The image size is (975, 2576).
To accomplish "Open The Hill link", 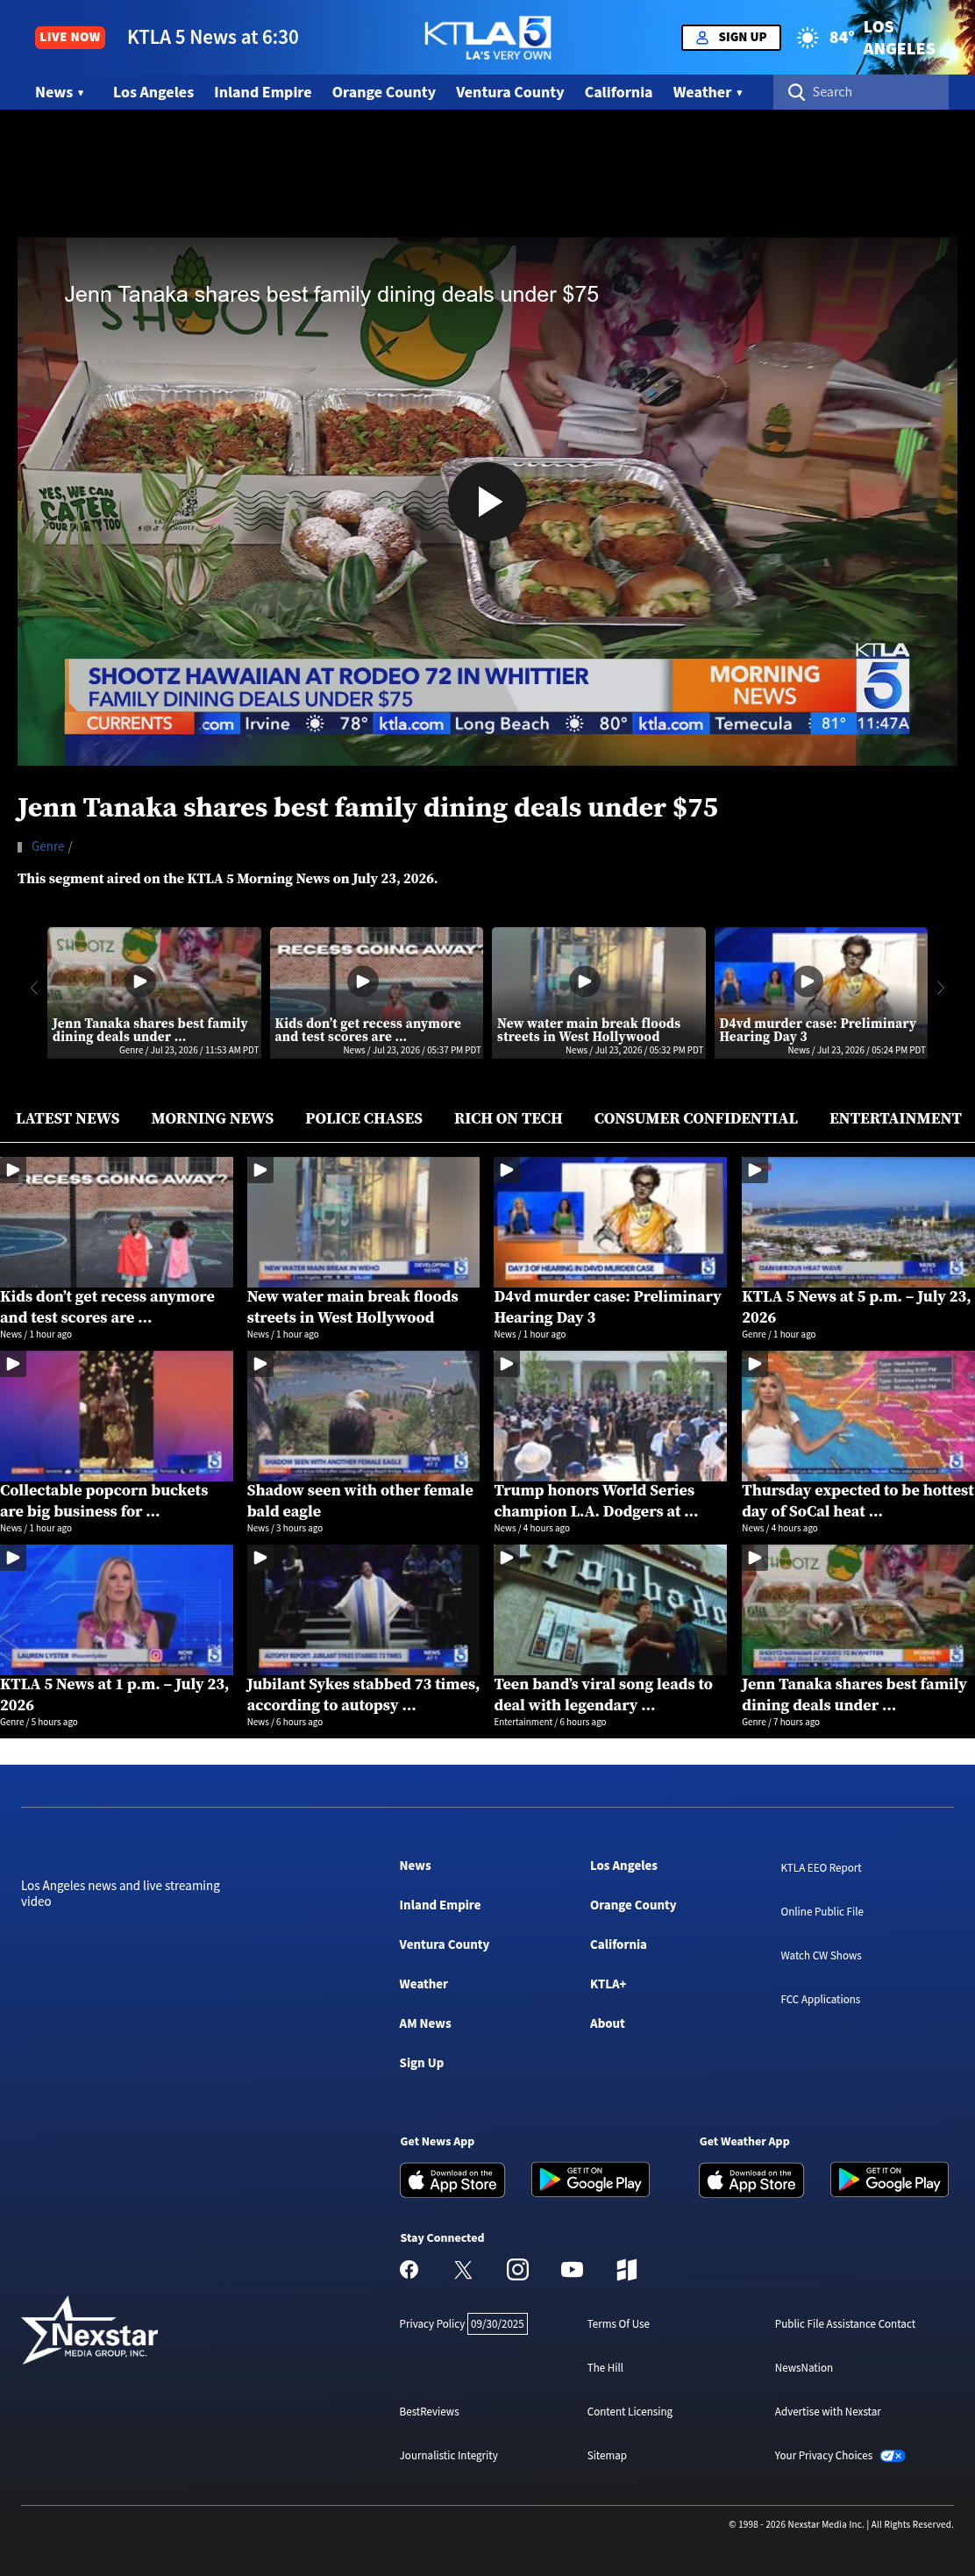I will click(x=605, y=2367).
